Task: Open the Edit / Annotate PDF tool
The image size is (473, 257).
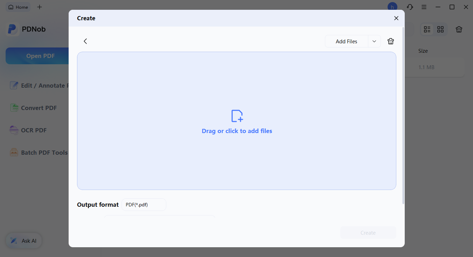Action: point(39,85)
